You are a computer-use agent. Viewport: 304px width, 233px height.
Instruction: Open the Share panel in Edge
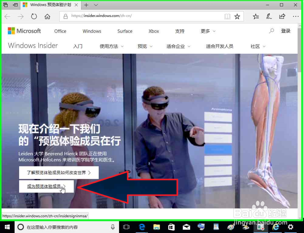tap(282, 16)
